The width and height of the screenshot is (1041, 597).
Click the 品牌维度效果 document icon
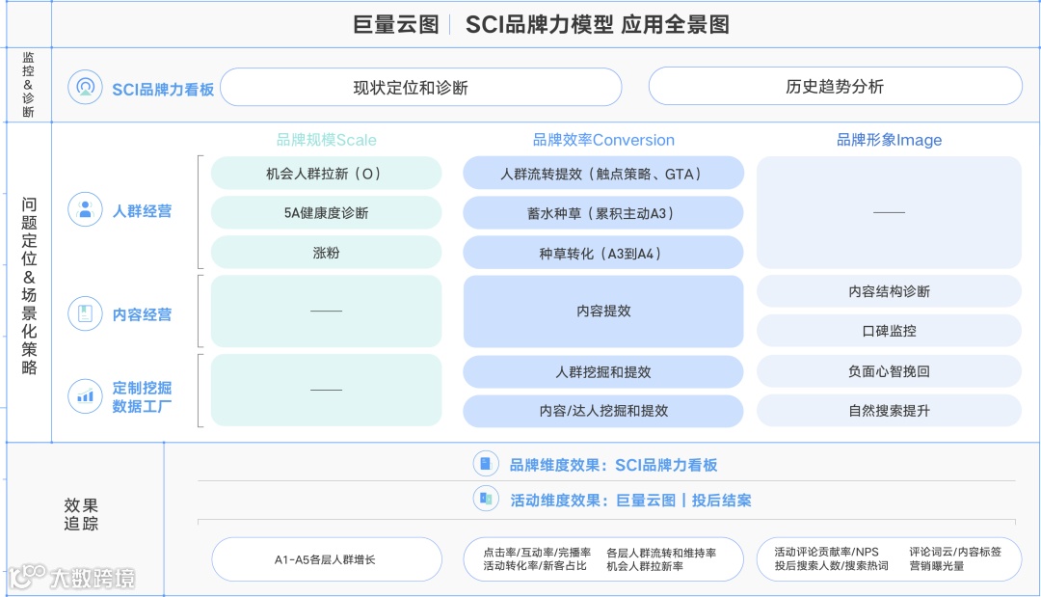pos(485,464)
